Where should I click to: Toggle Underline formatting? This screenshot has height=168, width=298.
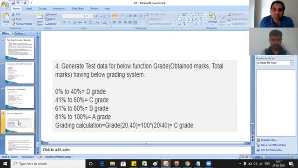click(74, 22)
